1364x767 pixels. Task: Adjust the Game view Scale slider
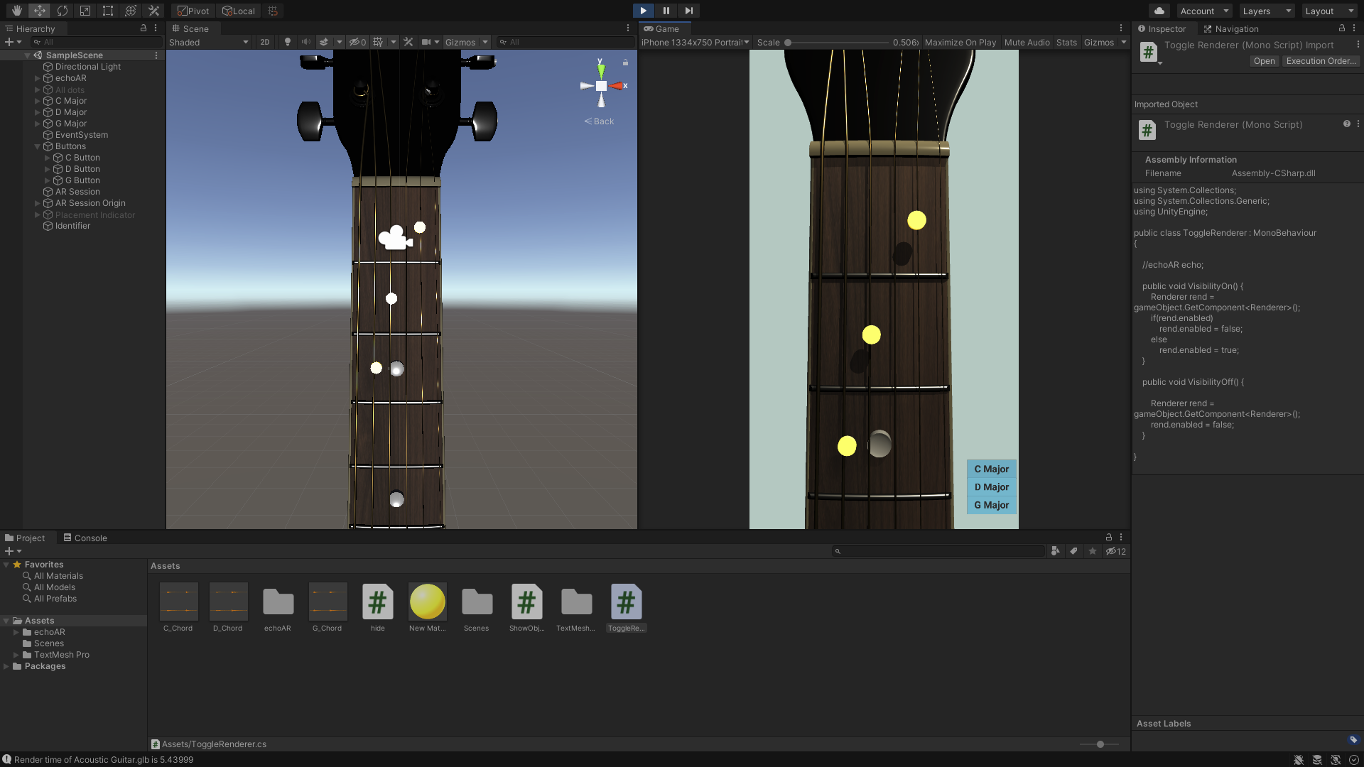point(788,42)
